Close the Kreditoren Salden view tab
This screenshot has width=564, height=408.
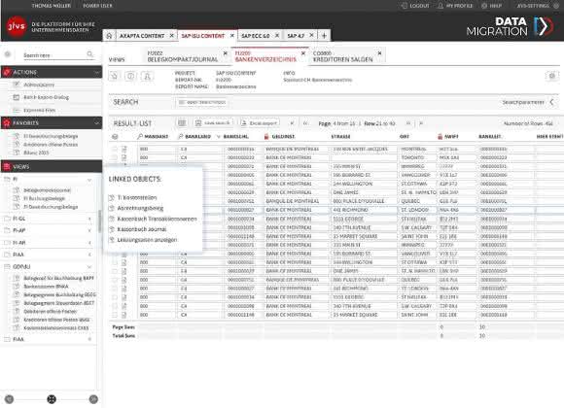click(x=379, y=52)
